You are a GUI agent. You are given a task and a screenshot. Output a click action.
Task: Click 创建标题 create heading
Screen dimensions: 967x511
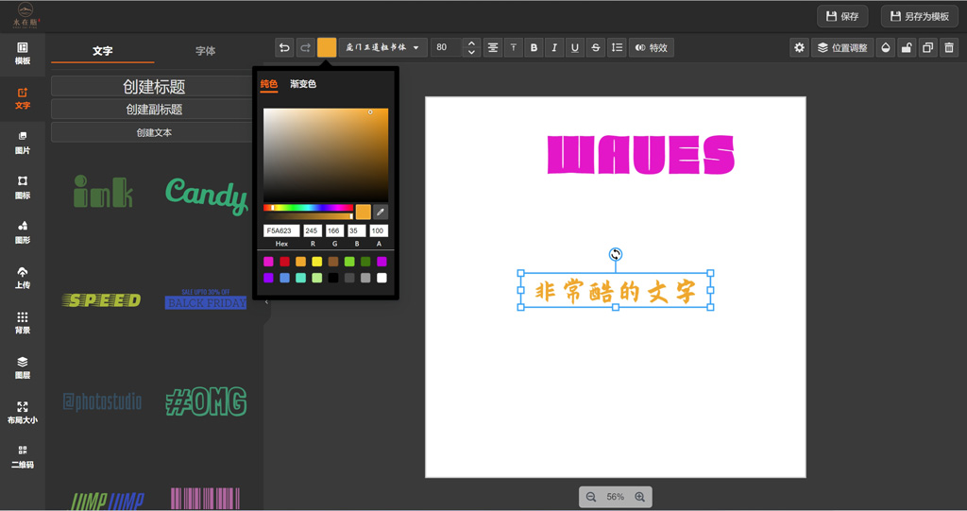[x=154, y=86]
